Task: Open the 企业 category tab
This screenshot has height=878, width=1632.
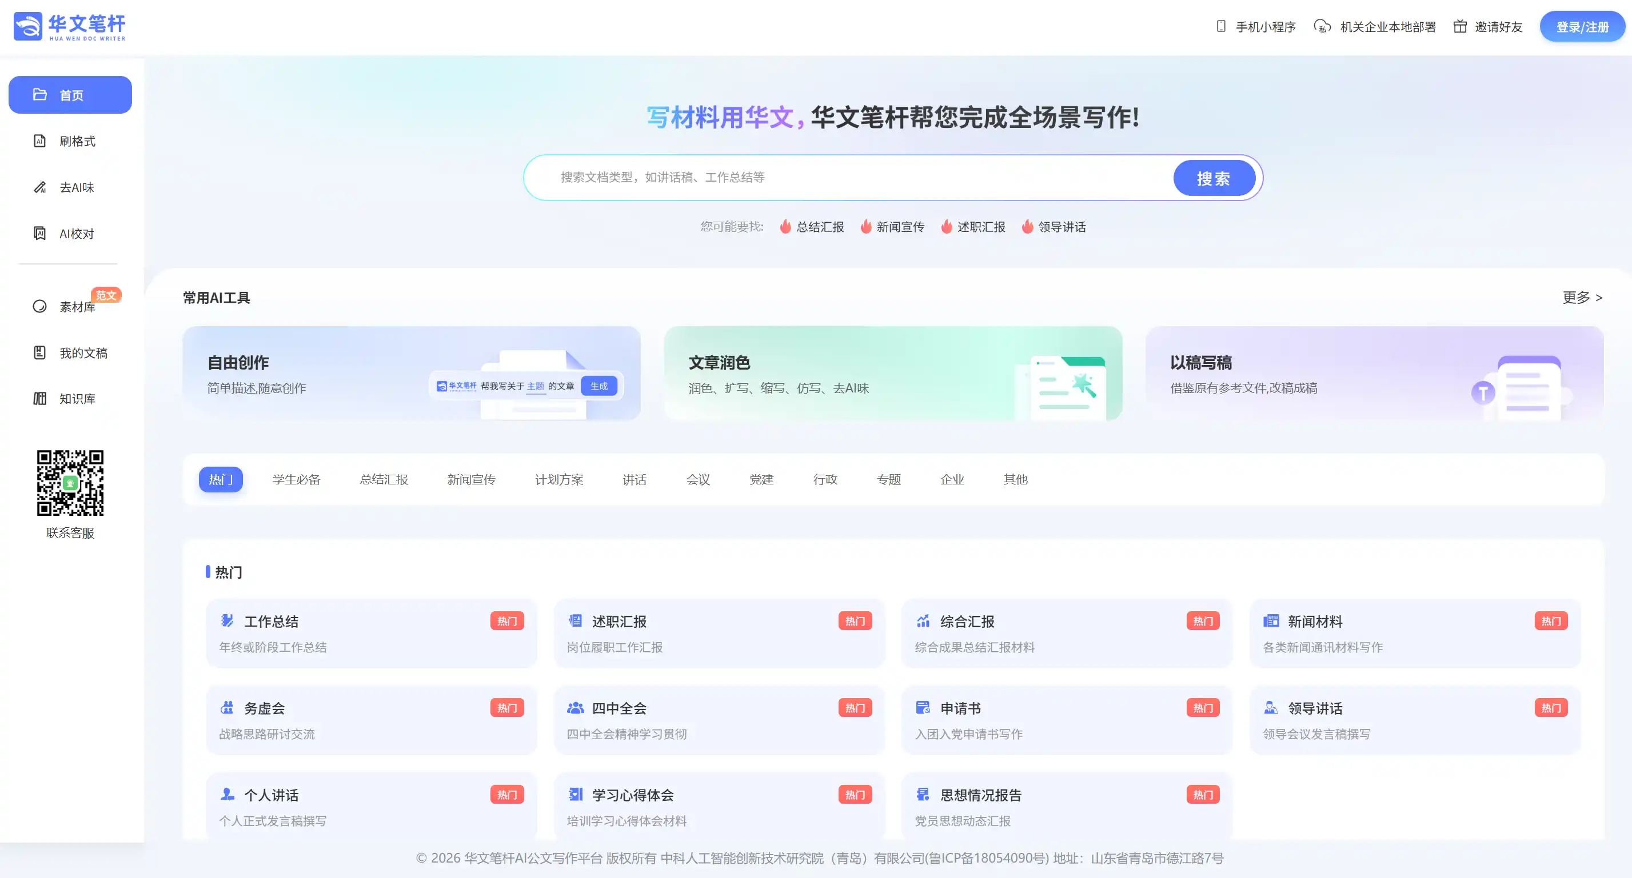Action: pyautogui.click(x=952, y=479)
